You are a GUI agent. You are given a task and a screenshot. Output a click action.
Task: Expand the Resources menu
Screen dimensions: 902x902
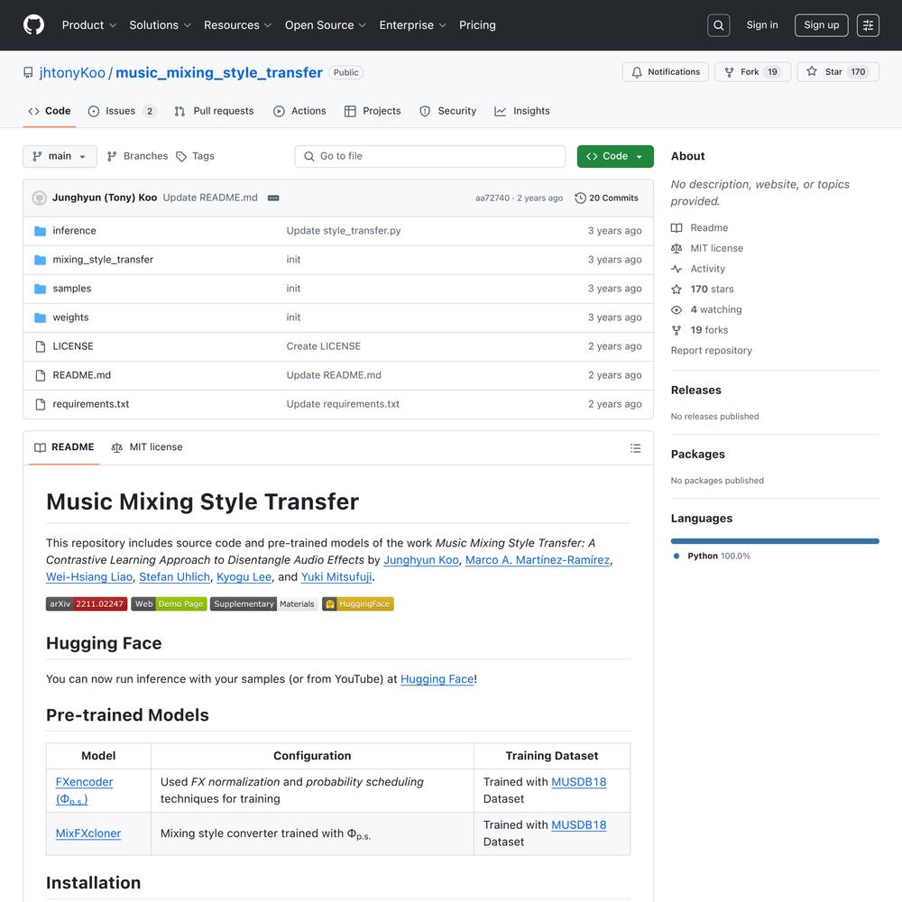237,25
